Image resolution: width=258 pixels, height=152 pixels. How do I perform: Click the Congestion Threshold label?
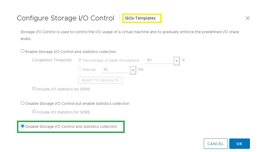(52, 60)
